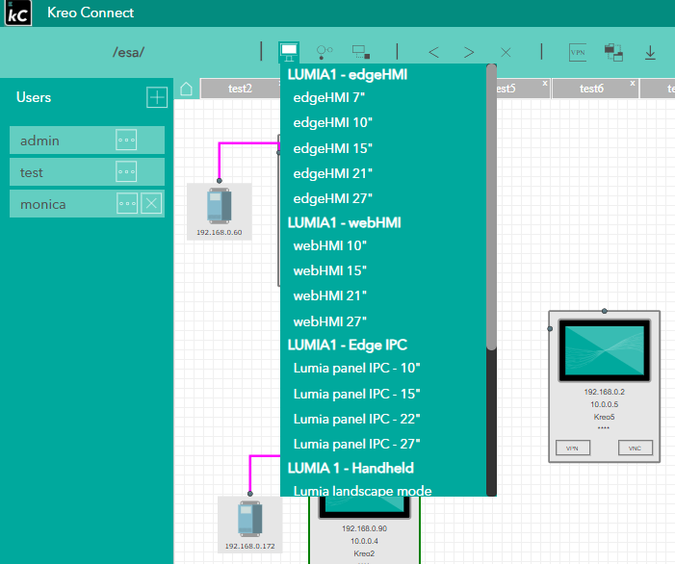Screen dimensions: 675x564
Task: Go to the home tab
Action: pyautogui.click(x=187, y=89)
